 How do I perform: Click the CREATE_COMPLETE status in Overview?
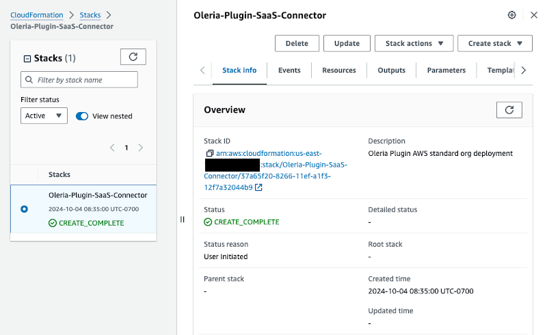pyautogui.click(x=241, y=222)
